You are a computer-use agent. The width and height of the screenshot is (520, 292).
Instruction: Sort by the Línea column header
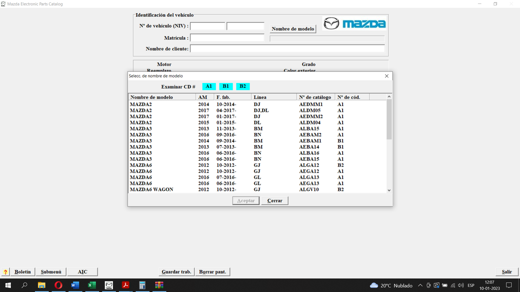[x=274, y=97]
